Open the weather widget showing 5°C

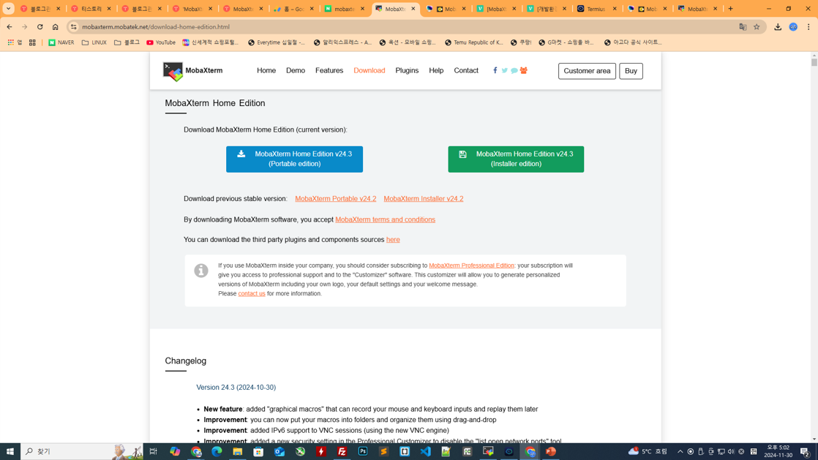pos(648,452)
